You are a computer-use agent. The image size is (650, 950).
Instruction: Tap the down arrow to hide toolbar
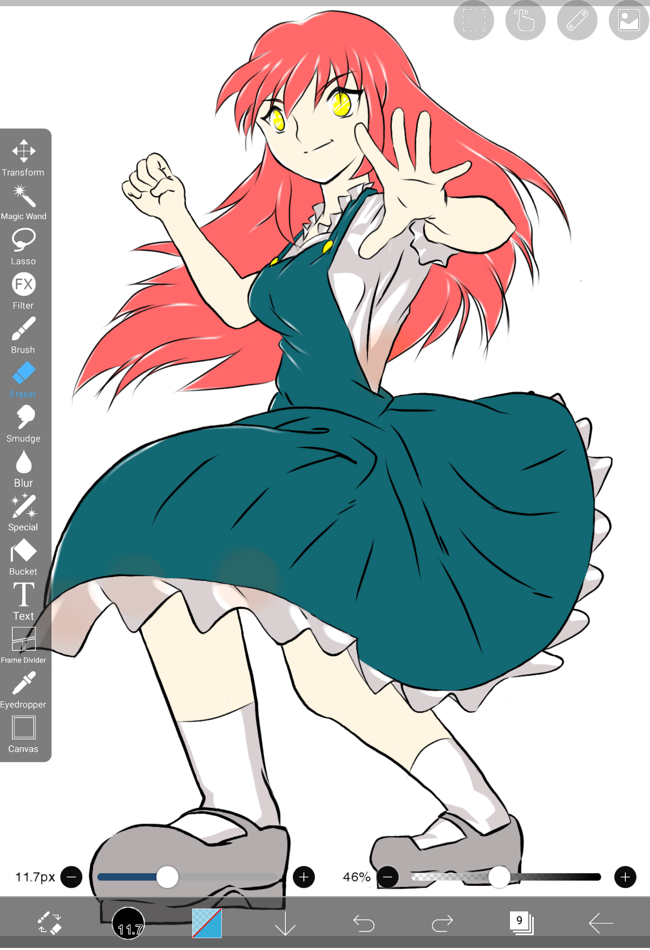pyautogui.click(x=285, y=924)
